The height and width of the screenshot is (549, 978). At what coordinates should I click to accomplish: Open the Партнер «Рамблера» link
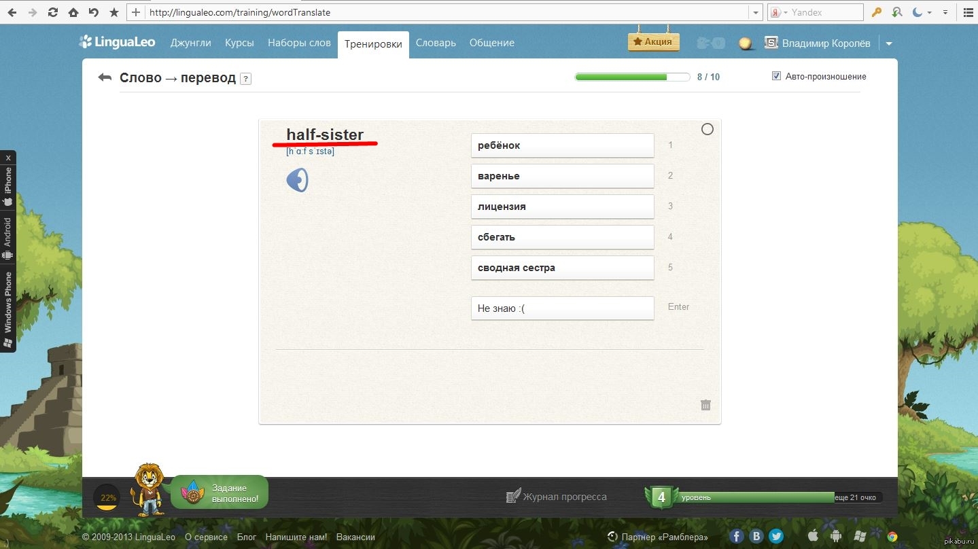[x=658, y=537]
